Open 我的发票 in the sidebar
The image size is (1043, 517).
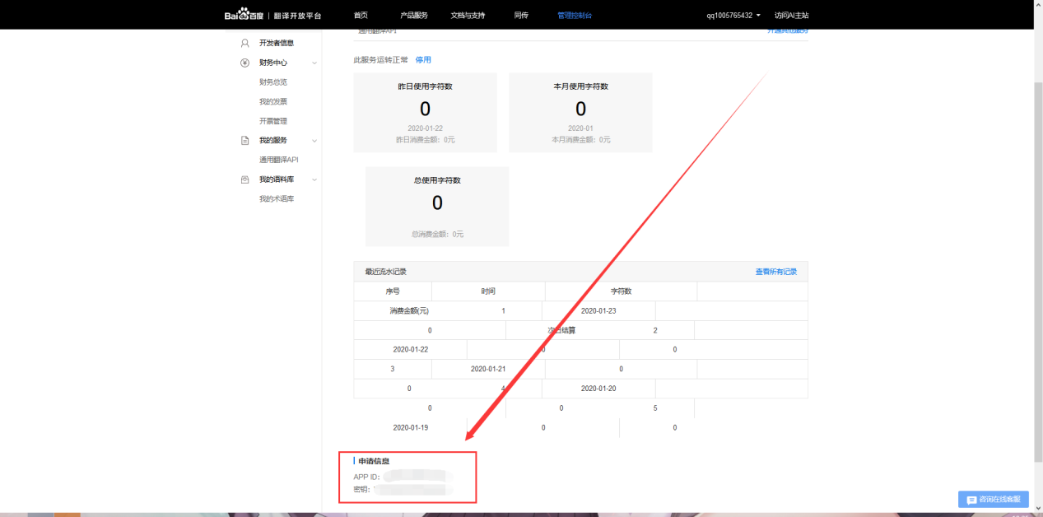pos(273,101)
